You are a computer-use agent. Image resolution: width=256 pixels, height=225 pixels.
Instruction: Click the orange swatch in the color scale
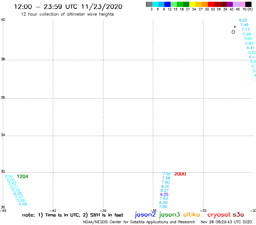click(205, 4)
